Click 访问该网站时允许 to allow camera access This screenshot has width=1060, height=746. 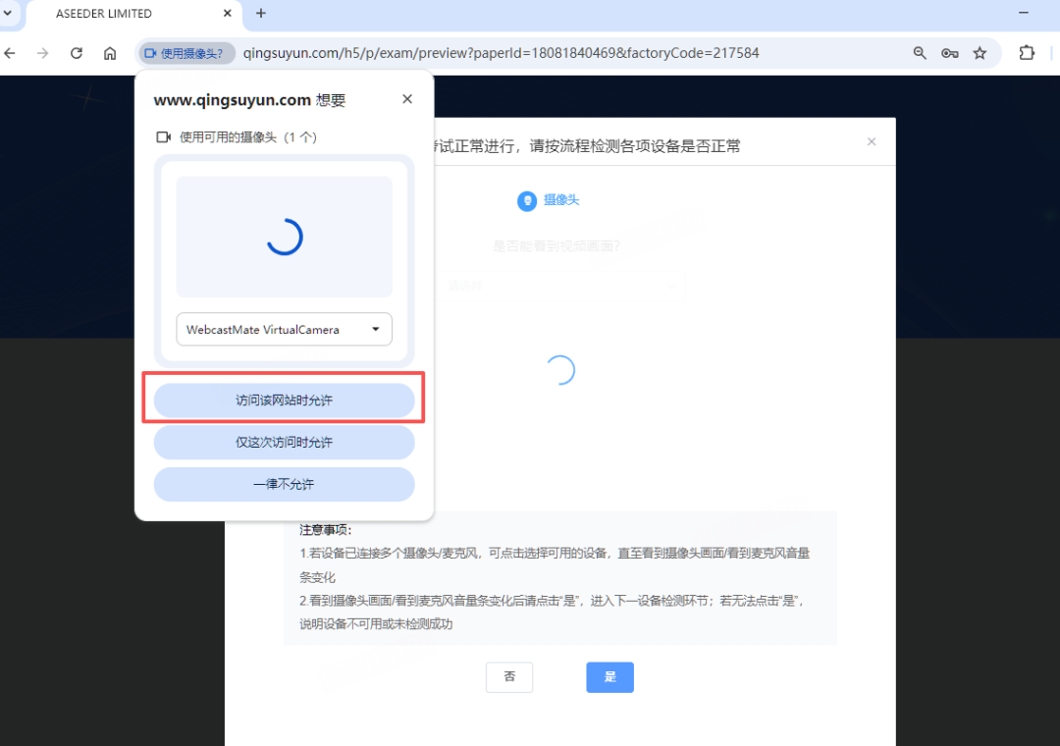(x=284, y=400)
